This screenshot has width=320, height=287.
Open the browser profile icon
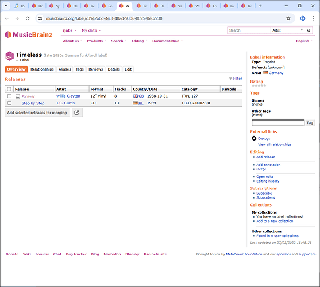tap(303, 18)
